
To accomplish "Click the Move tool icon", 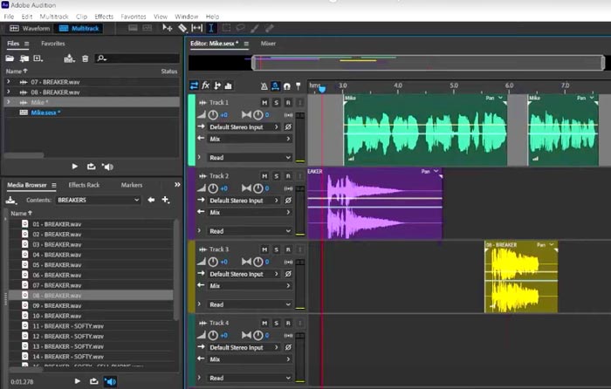I will click(168, 28).
